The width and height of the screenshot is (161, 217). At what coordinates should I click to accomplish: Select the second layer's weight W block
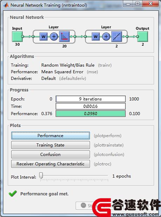96,37
